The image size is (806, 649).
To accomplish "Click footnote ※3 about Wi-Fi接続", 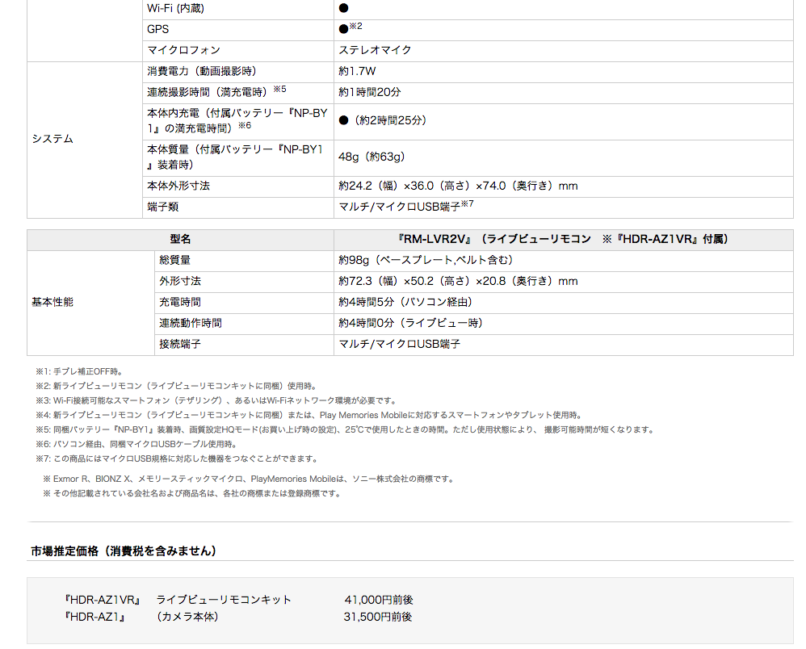I will point(216,401).
